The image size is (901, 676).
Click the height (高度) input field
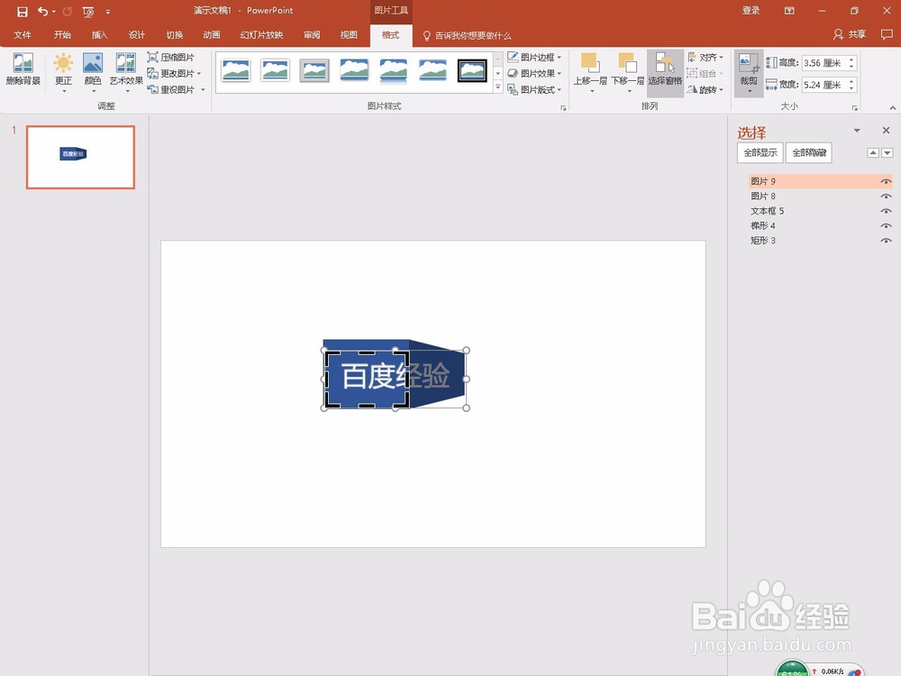824,63
